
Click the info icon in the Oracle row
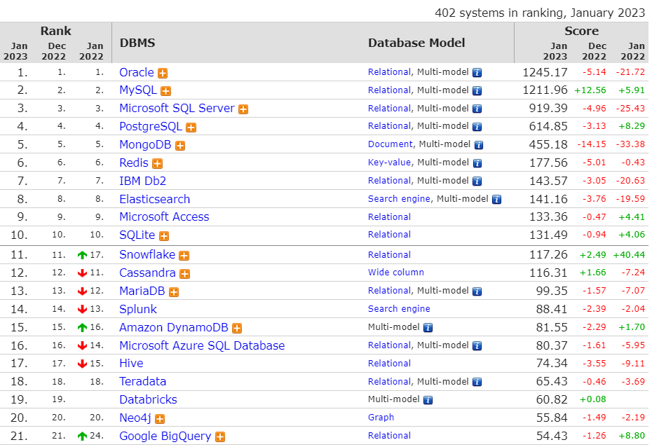pyautogui.click(x=477, y=73)
